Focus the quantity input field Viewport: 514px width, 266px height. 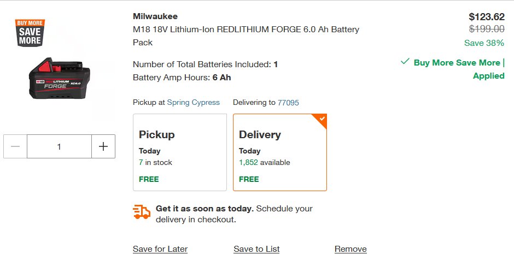pos(60,146)
